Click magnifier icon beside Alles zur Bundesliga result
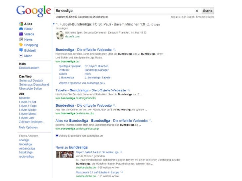This screenshot has height=181, width=242. click(x=150, y=121)
